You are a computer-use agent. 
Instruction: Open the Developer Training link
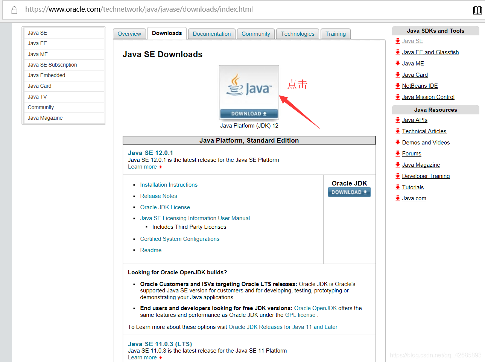tap(426, 176)
